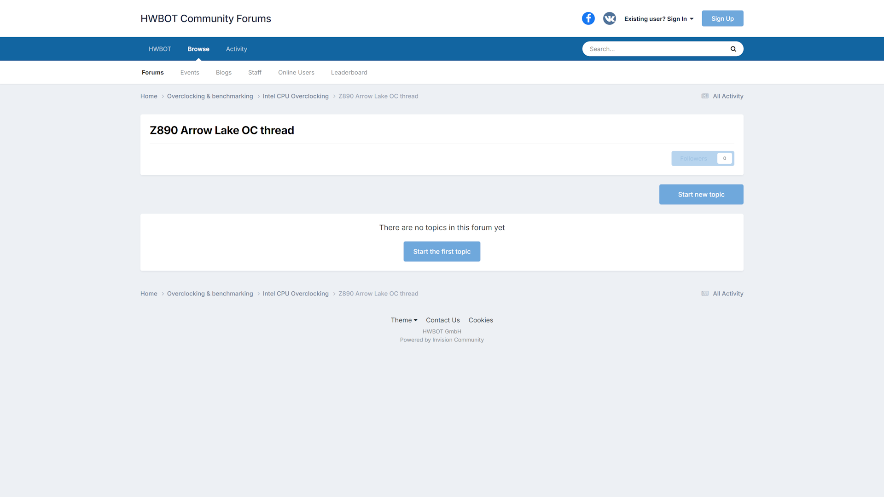Go to the Leaderboard submenu item
Viewport: 884px width, 497px height.
pos(349,73)
